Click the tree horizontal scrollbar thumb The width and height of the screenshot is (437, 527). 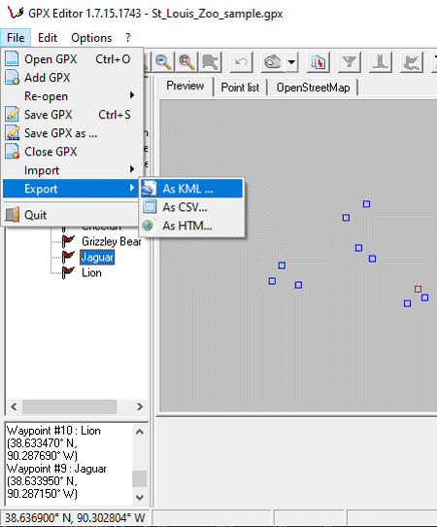[70, 406]
